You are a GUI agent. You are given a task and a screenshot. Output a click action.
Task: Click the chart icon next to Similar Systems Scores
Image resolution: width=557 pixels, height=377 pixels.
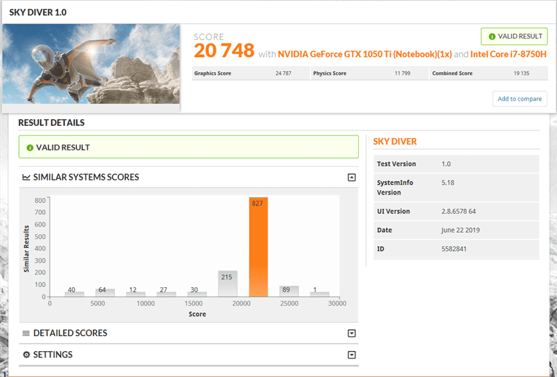pos(27,177)
